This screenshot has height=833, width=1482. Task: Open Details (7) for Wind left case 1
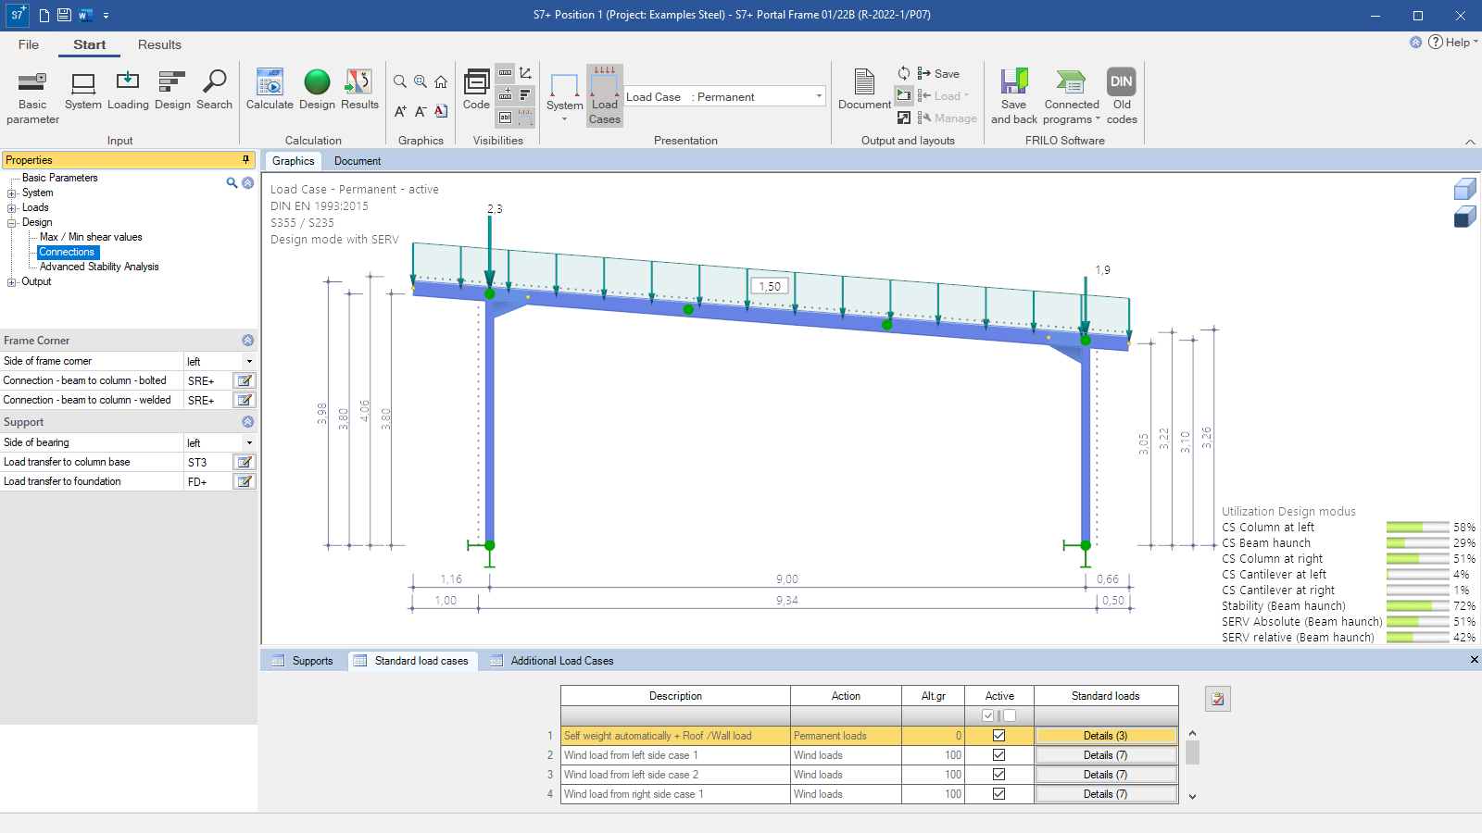pos(1106,755)
